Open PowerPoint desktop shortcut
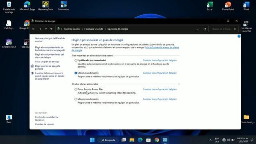This screenshot has height=144, width=256. coord(228,6)
